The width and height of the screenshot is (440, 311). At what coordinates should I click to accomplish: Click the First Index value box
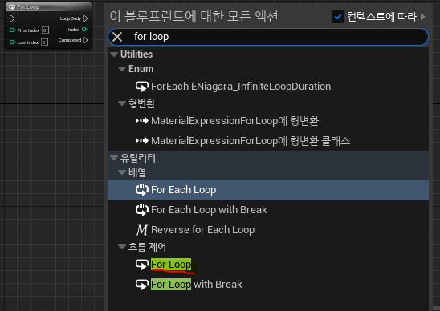45,30
